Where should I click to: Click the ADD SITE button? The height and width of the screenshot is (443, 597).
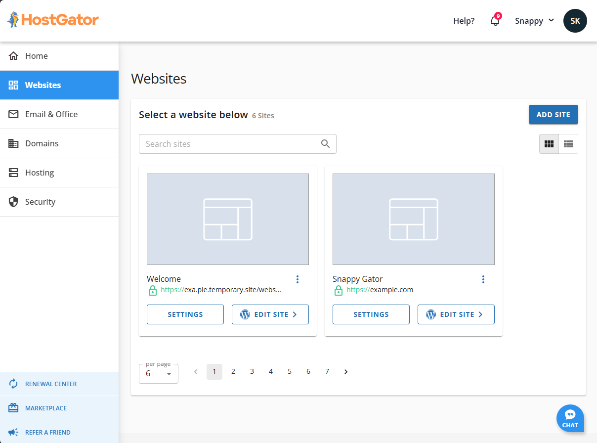coord(553,114)
